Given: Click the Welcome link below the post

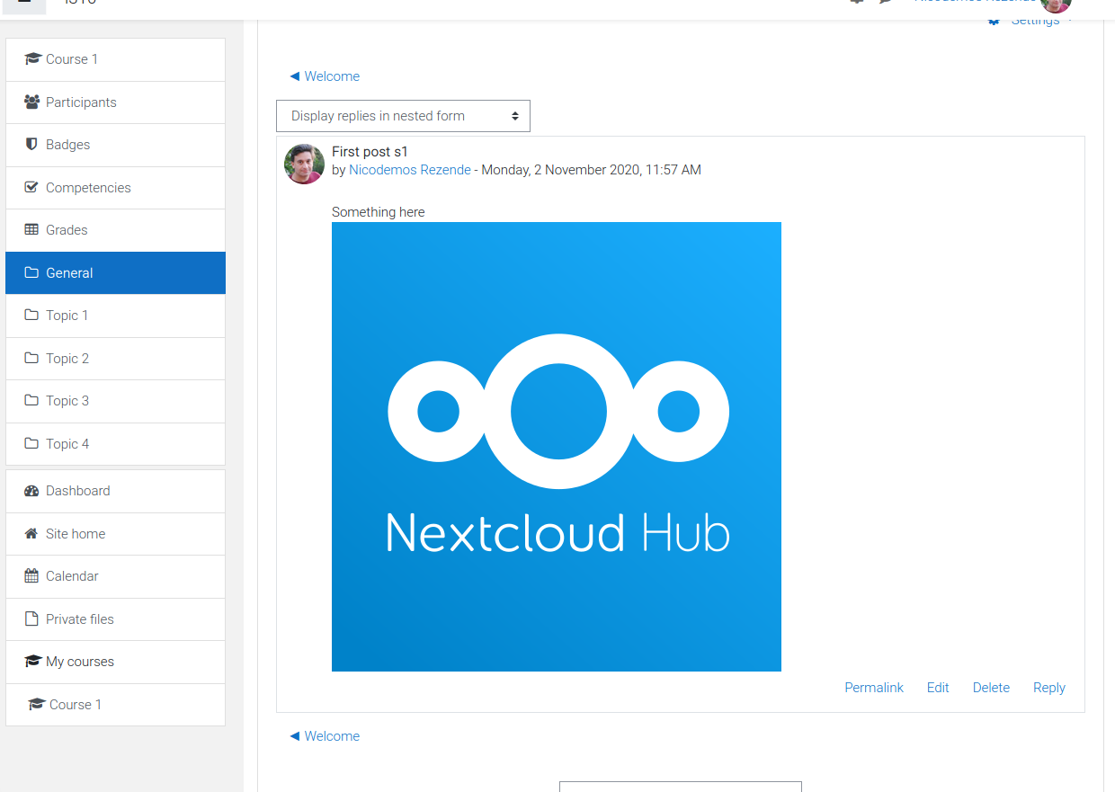Looking at the screenshot, I should 325,736.
